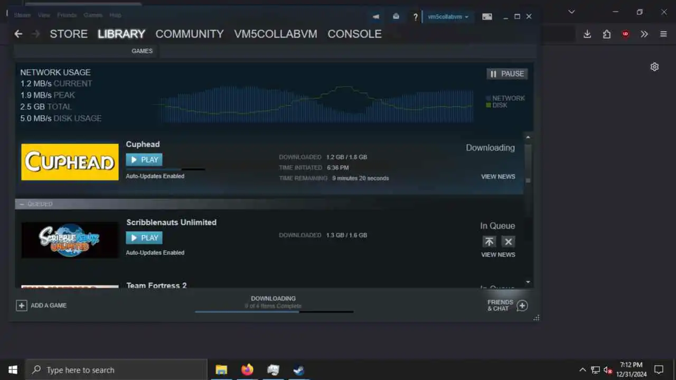Image resolution: width=676 pixels, height=380 pixels.
Task: Click the Scribblenauts Unlimited thumbnail
Action: (70, 240)
